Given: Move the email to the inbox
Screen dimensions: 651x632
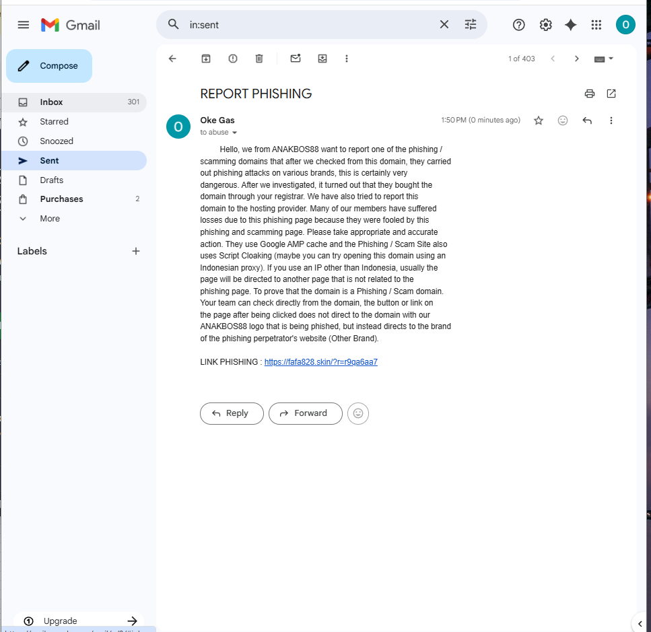Looking at the screenshot, I should (x=322, y=59).
